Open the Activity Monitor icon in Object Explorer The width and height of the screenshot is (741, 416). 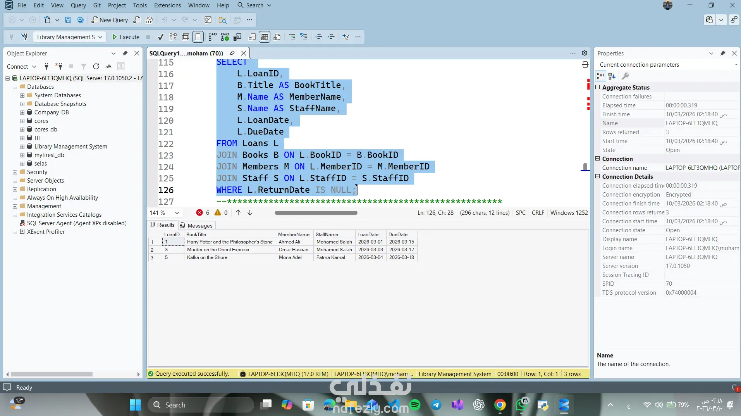pyautogui.click(x=108, y=66)
